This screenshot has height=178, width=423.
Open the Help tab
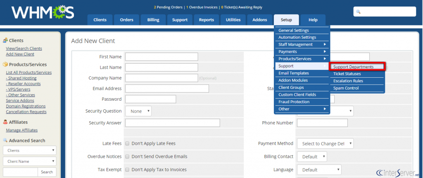(x=313, y=20)
